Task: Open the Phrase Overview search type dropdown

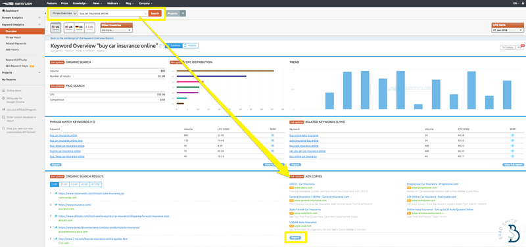Action: [64, 13]
